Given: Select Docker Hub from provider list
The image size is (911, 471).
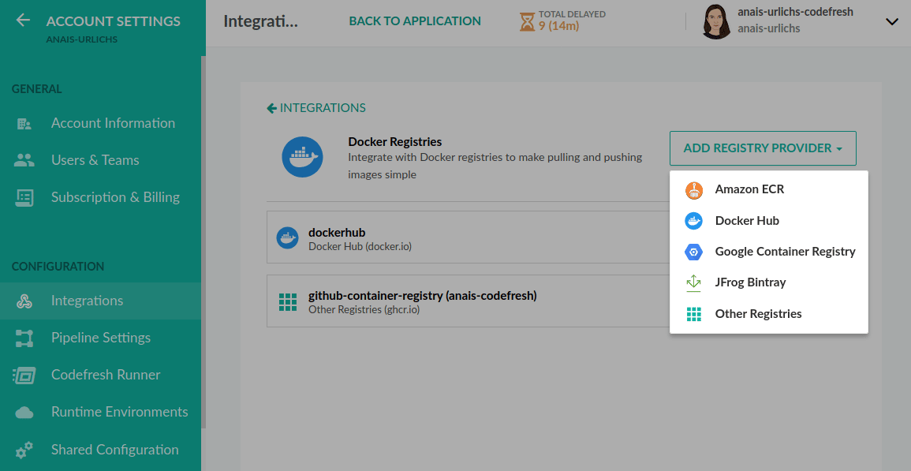Looking at the screenshot, I should point(746,221).
